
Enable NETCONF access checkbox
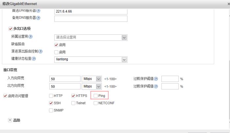(96, 103)
